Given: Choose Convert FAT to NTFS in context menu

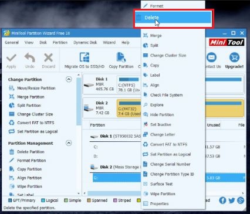Looking at the screenshot, I should point(173,144).
